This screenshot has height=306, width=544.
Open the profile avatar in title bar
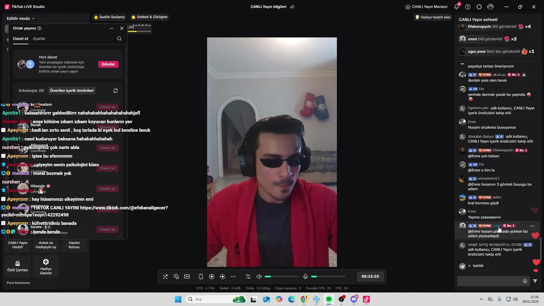click(x=490, y=7)
